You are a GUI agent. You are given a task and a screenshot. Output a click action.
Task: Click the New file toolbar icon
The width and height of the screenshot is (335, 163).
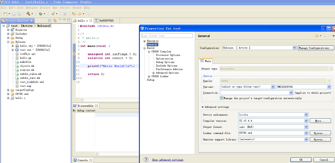point(5,14)
